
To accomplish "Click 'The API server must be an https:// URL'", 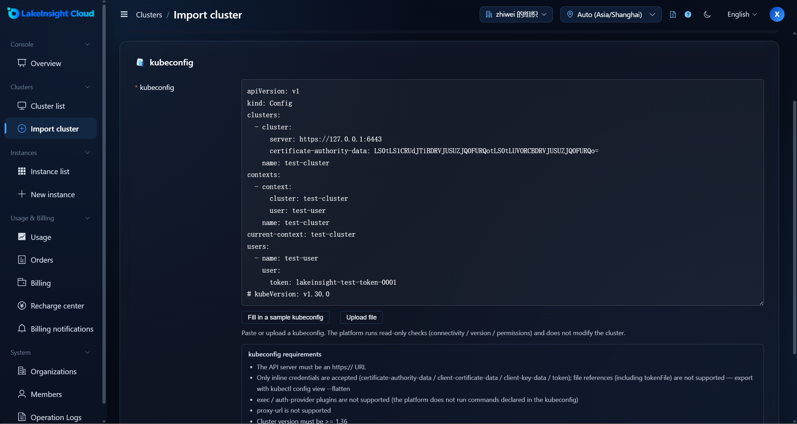I will pos(311,367).
